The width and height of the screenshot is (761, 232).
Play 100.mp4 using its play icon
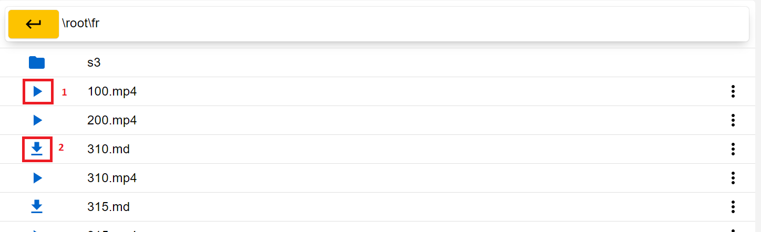coord(37,92)
